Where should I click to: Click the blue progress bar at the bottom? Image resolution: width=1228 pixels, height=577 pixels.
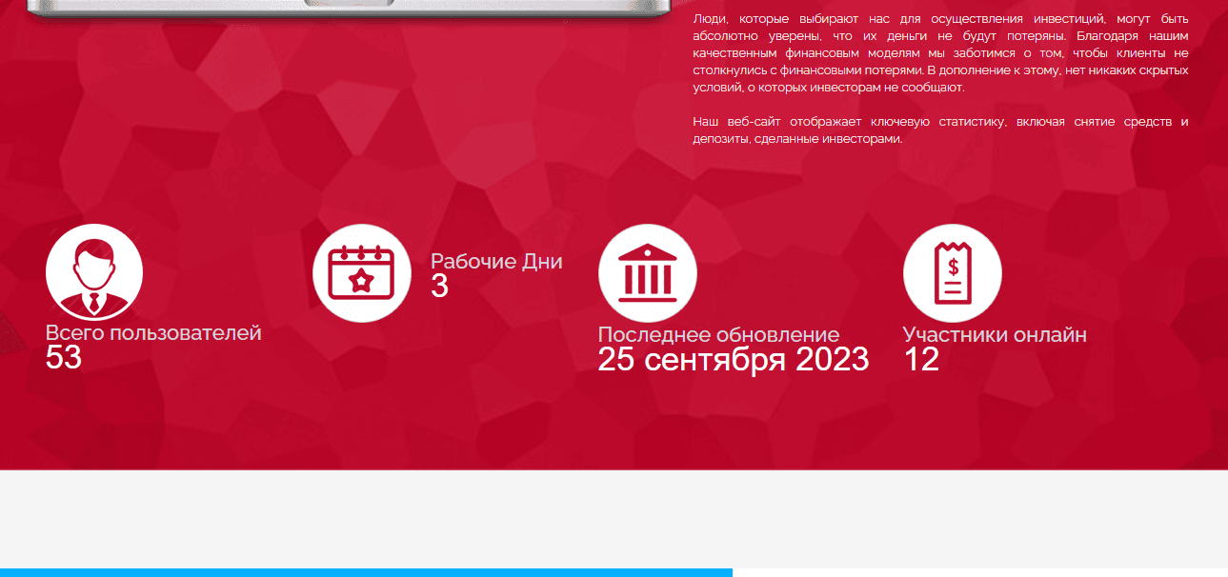coord(366,571)
